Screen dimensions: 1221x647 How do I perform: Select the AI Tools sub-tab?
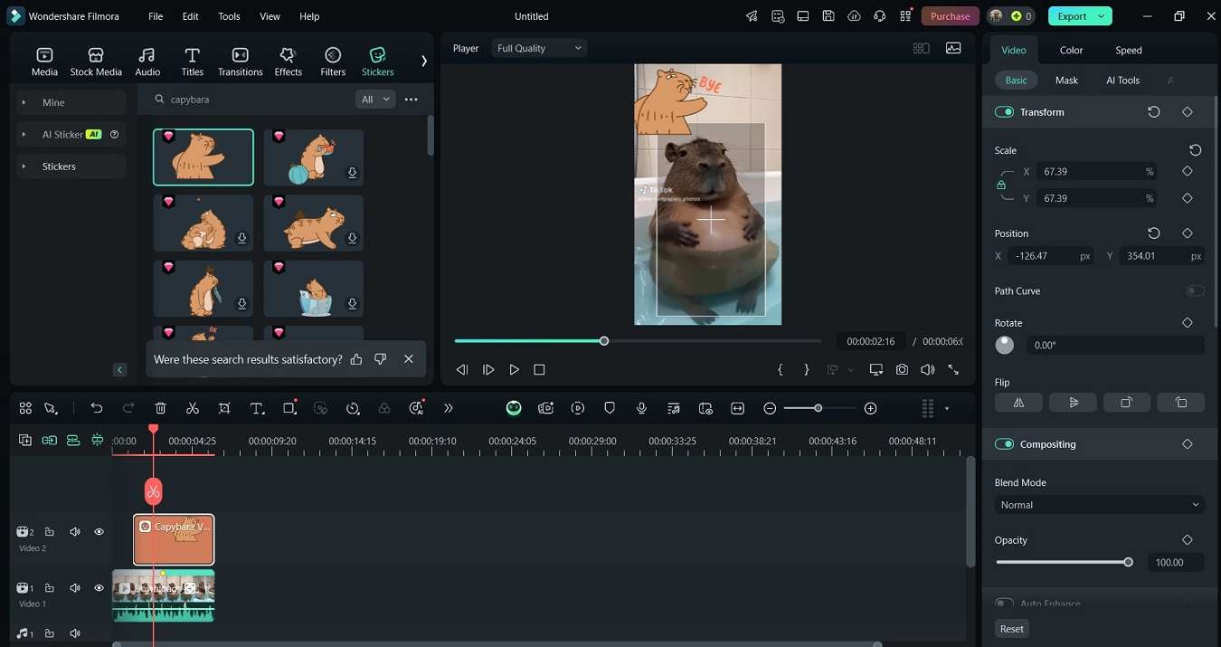coord(1122,80)
